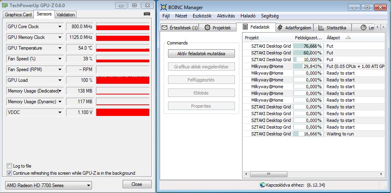
Task: Click the GPU Temperature graph
Action: click(x=123, y=48)
